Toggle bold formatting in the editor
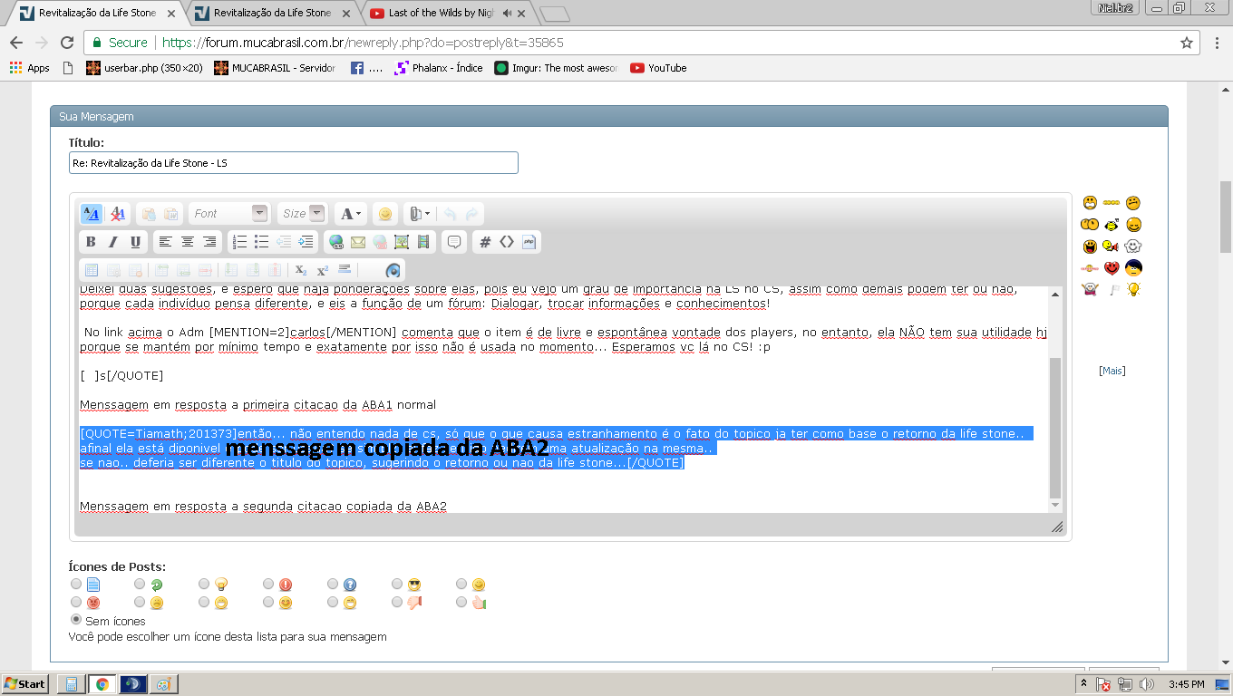1233x696 pixels. (x=91, y=242)
